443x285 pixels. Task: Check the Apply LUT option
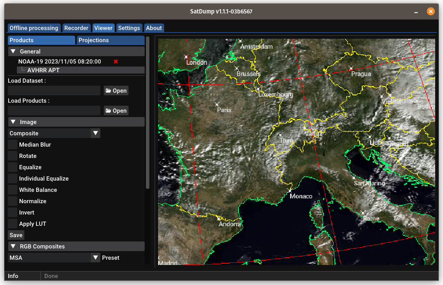(13, 224)
